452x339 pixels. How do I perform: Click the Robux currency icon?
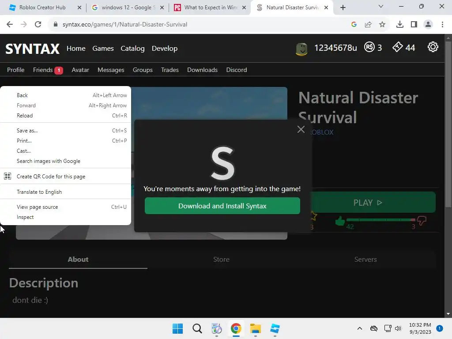coord(369,47)
